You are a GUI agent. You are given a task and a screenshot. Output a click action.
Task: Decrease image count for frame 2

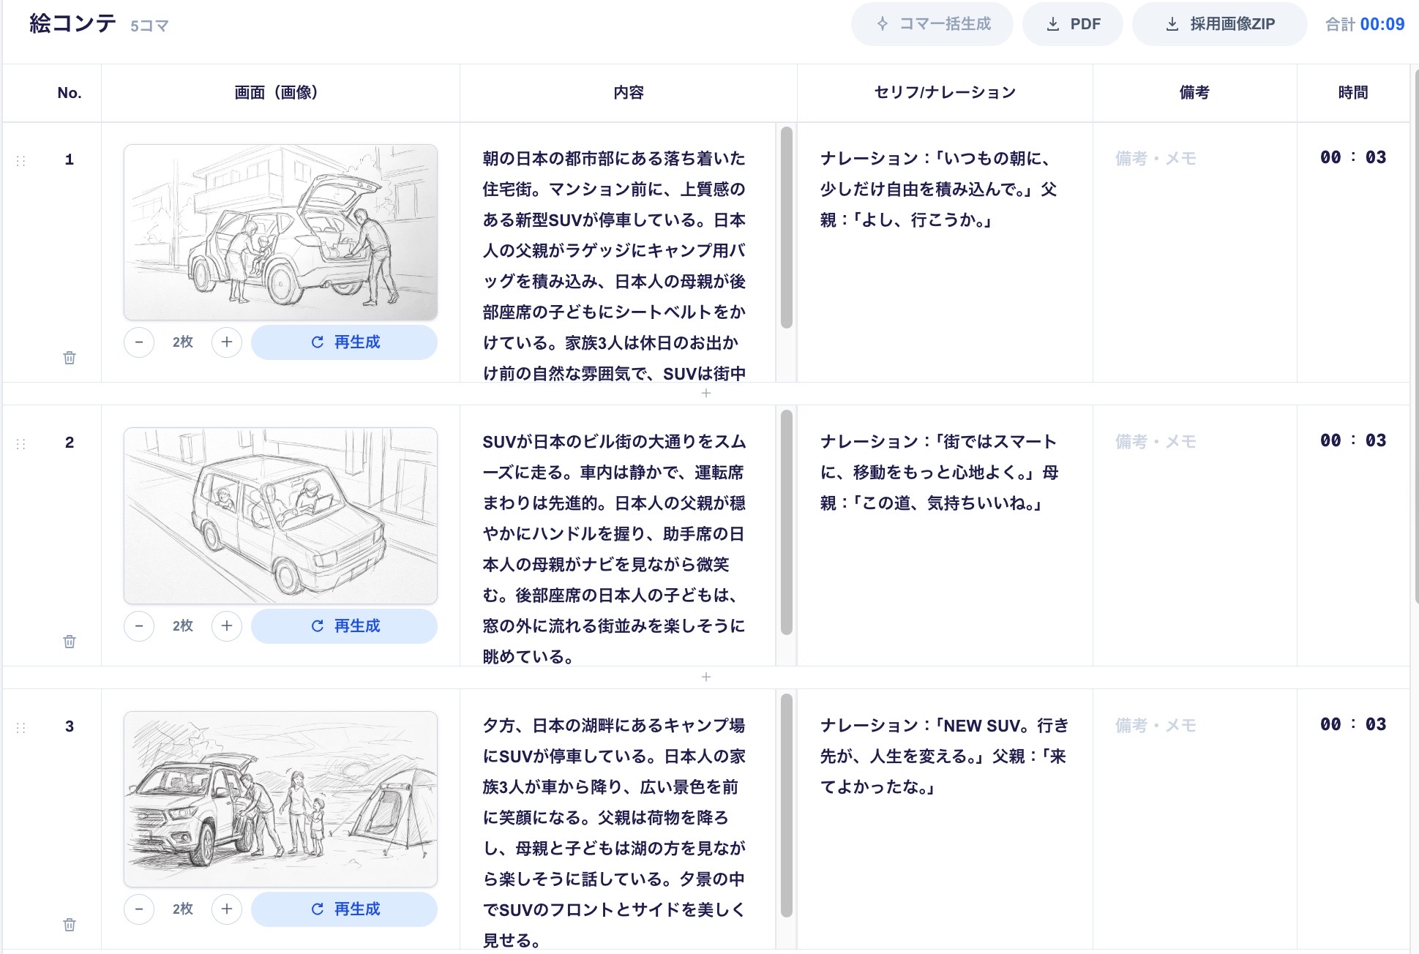[x=139, y=626]
